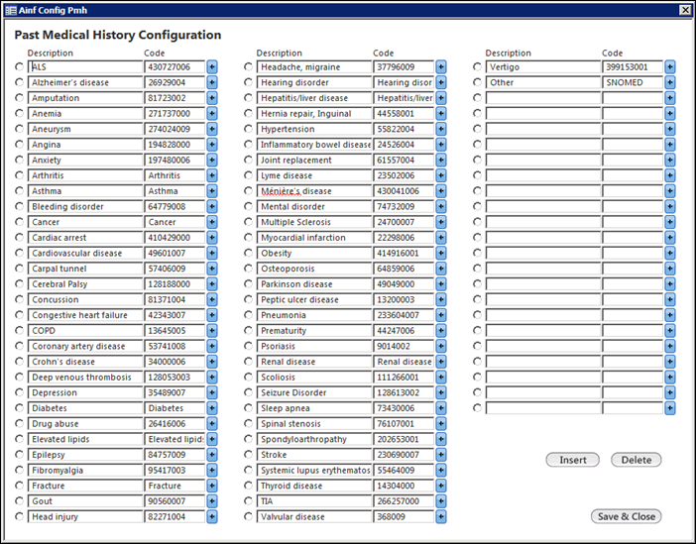696x544 pixels.
Task: Choose the Angina row radio button
Action: tap(19, 145)
